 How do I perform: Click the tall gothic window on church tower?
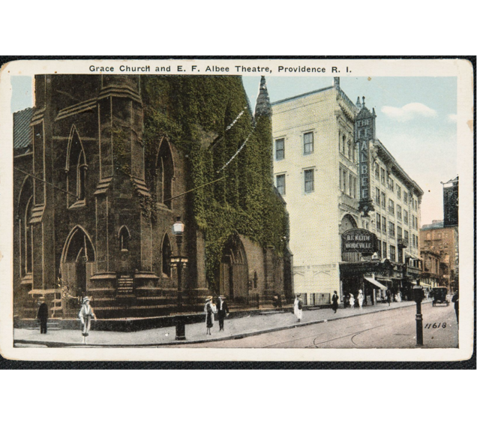tap(77, 165)
